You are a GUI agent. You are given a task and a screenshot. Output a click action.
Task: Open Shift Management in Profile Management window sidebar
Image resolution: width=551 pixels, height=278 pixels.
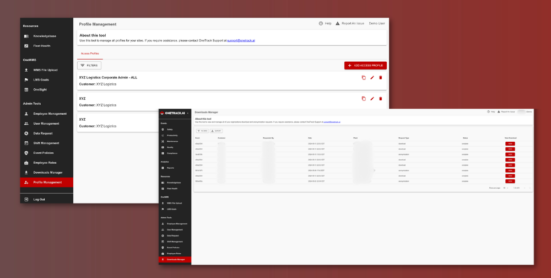pos(46,143)
